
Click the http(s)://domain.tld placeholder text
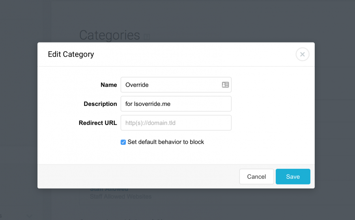[150, 123]
